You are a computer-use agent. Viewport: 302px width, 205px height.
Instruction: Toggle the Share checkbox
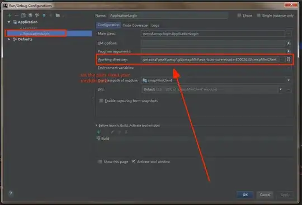pos(239,16)
